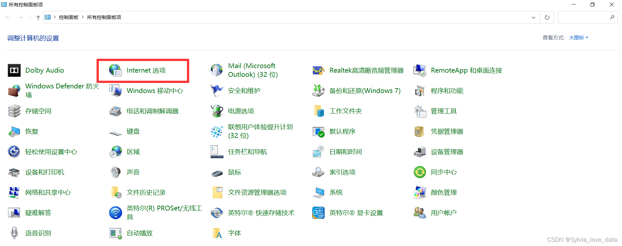Image resolution: width=622 pixels, height=246 pixels.
Task: Open 疑难解答 icon
Action: (14, 213)
